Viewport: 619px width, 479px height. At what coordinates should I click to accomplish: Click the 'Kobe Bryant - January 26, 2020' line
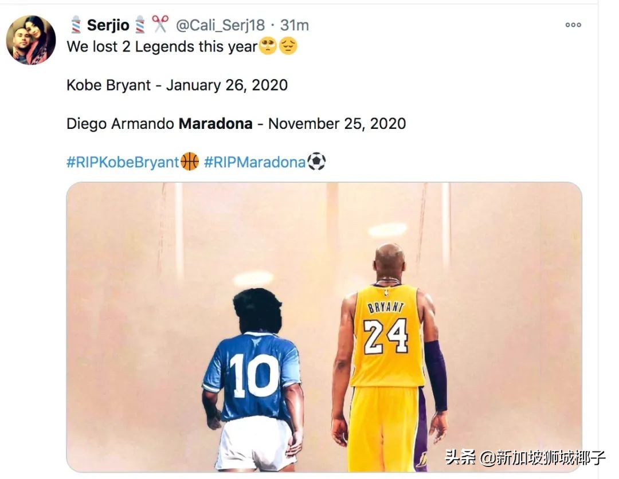[x=177, y=85]
